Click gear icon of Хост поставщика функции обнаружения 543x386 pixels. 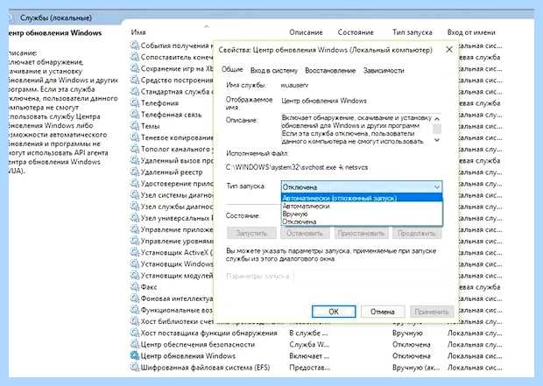(x=134, y=333)
